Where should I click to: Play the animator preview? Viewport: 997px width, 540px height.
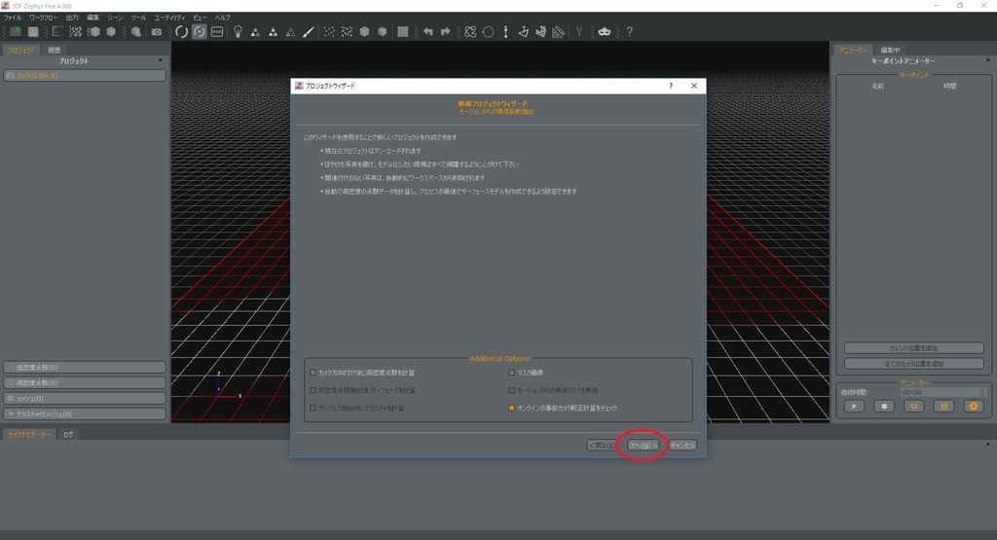854,406
